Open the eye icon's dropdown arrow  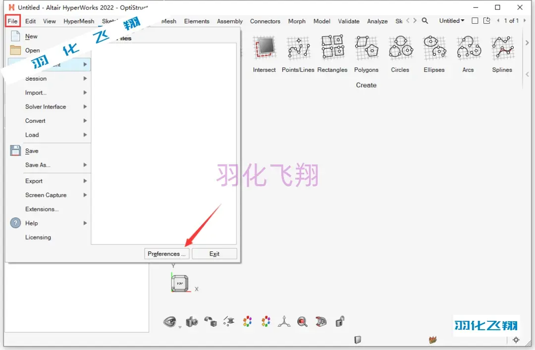tap(180, 327)
